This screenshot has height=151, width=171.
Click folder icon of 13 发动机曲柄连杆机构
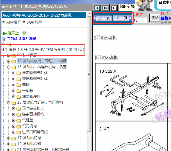(13, 67)
